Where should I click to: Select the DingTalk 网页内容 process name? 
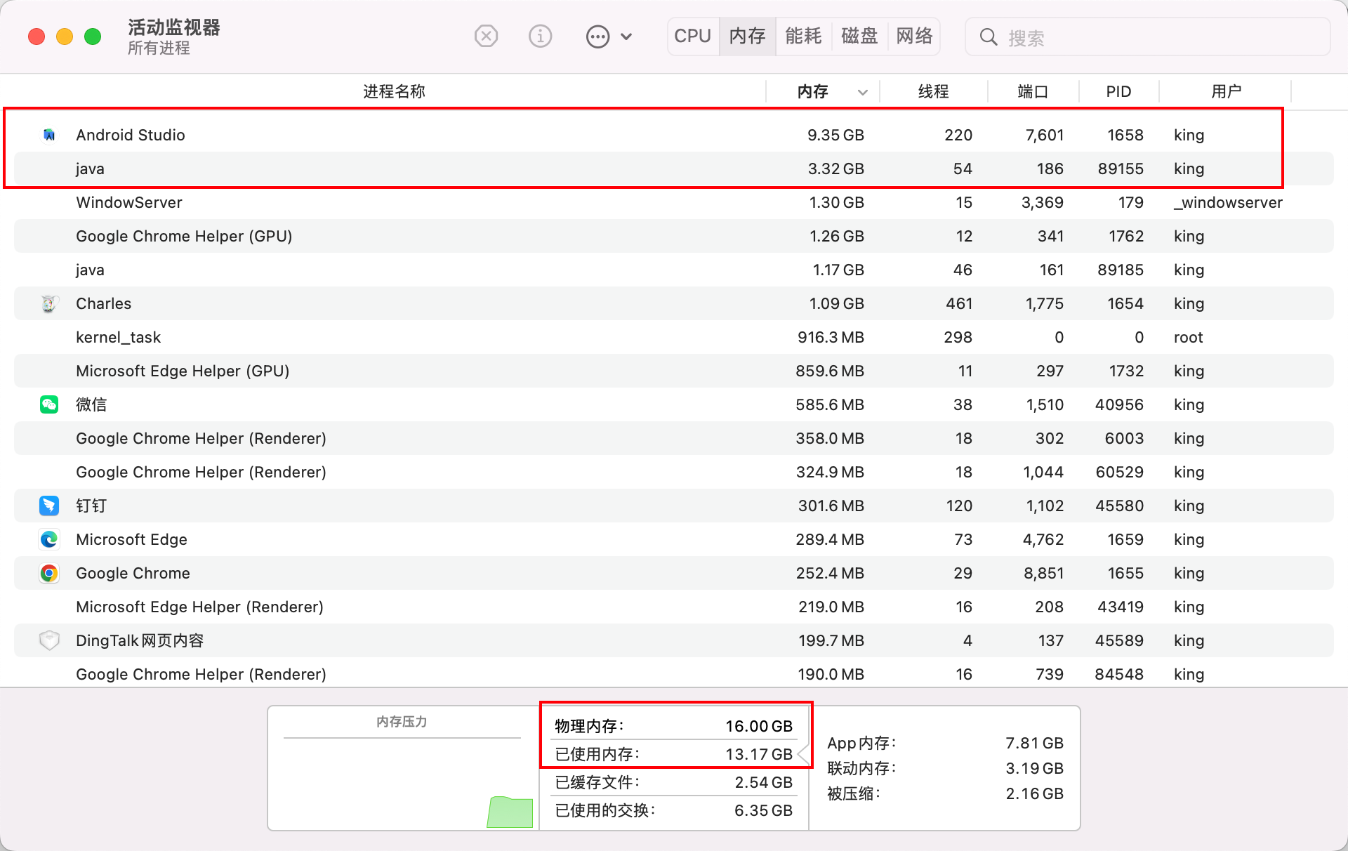coord(140,640)
